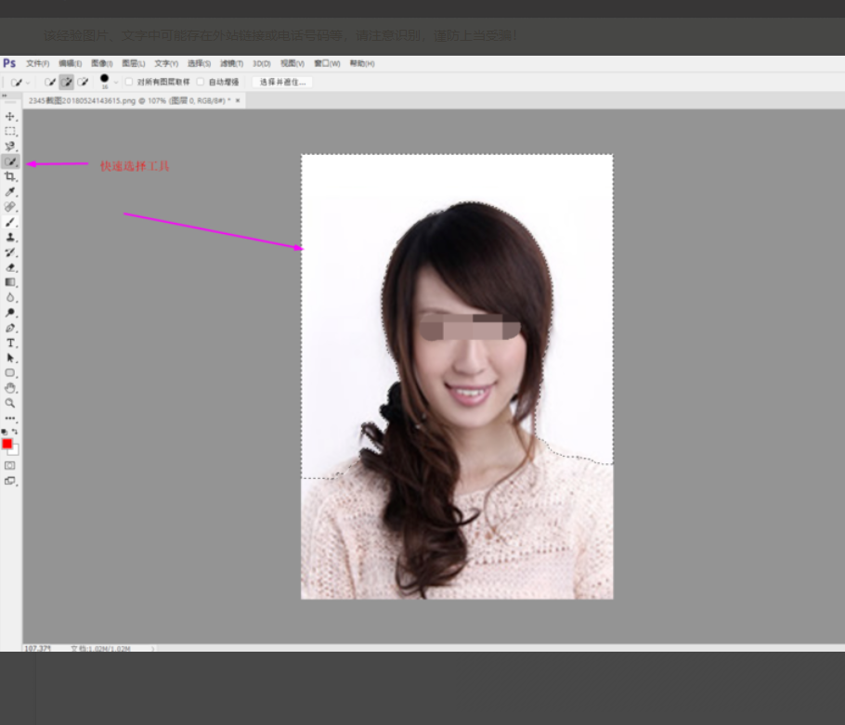Image resolution: width=845 pixels, height=725 pixels.
Task: Enable 对所有图层取样 checkbox
Action: pos(129,82)
